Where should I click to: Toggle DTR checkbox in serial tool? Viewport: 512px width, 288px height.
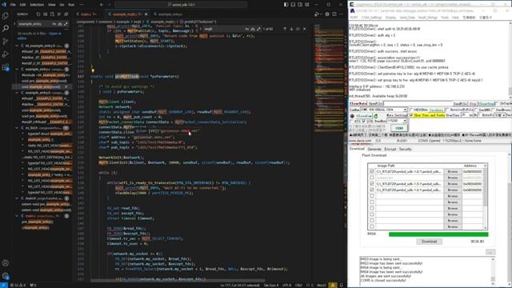(x=364, y=121)
